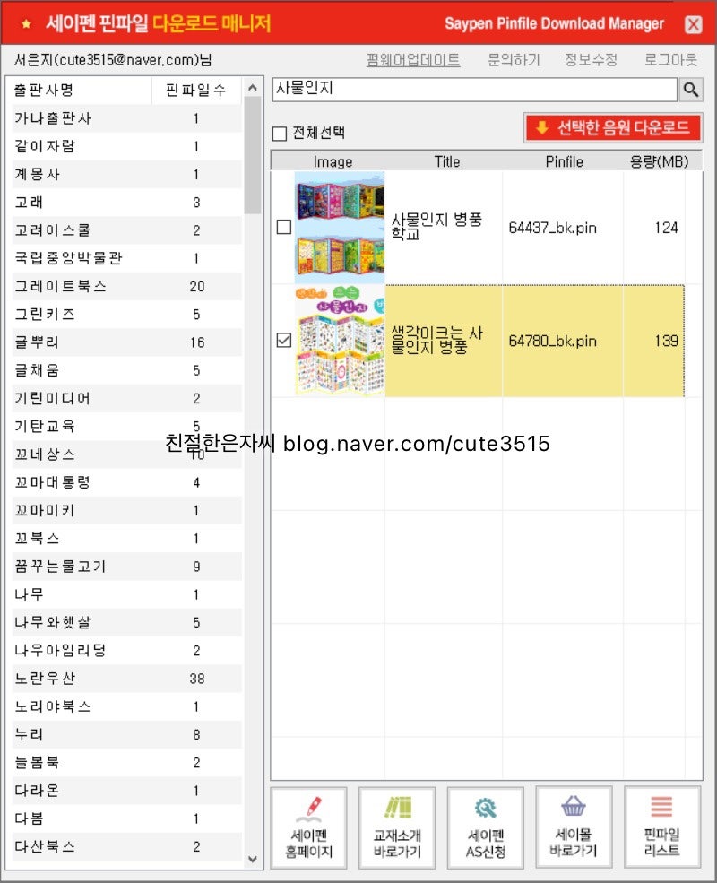Viewport: 717px width, 883px height.
Task: Click the 생각이크는 사물인지 병풍 thumbnail image
Action: [x=339, y=341]
